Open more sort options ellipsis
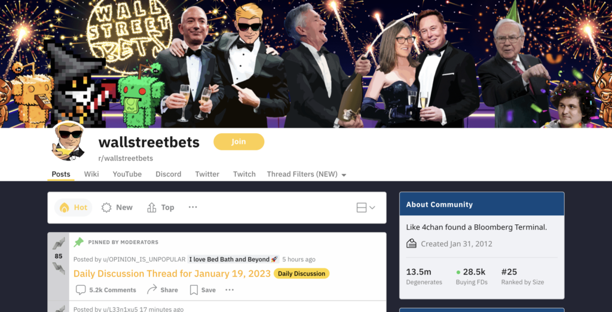The width and height of the screenshot is (612, 312). (193, 207)
